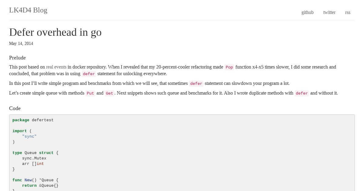
Task: Click the "sync" import string
Action: [29, 136]
